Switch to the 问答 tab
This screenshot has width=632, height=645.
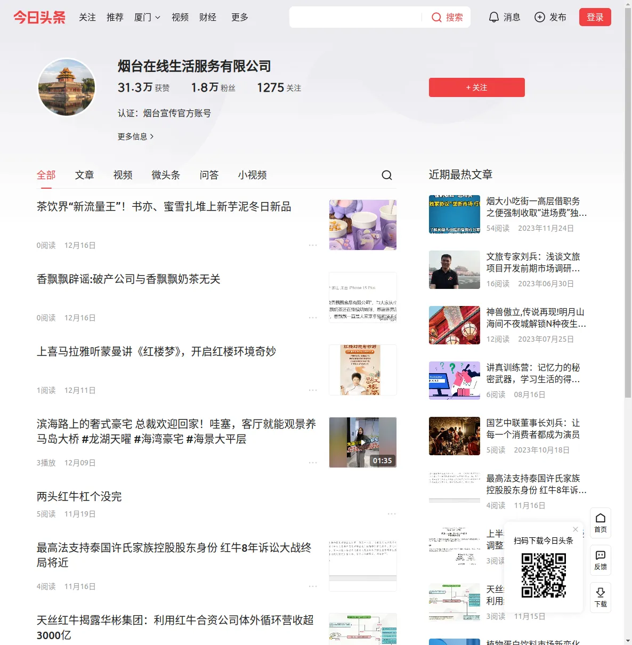(209, 175)
